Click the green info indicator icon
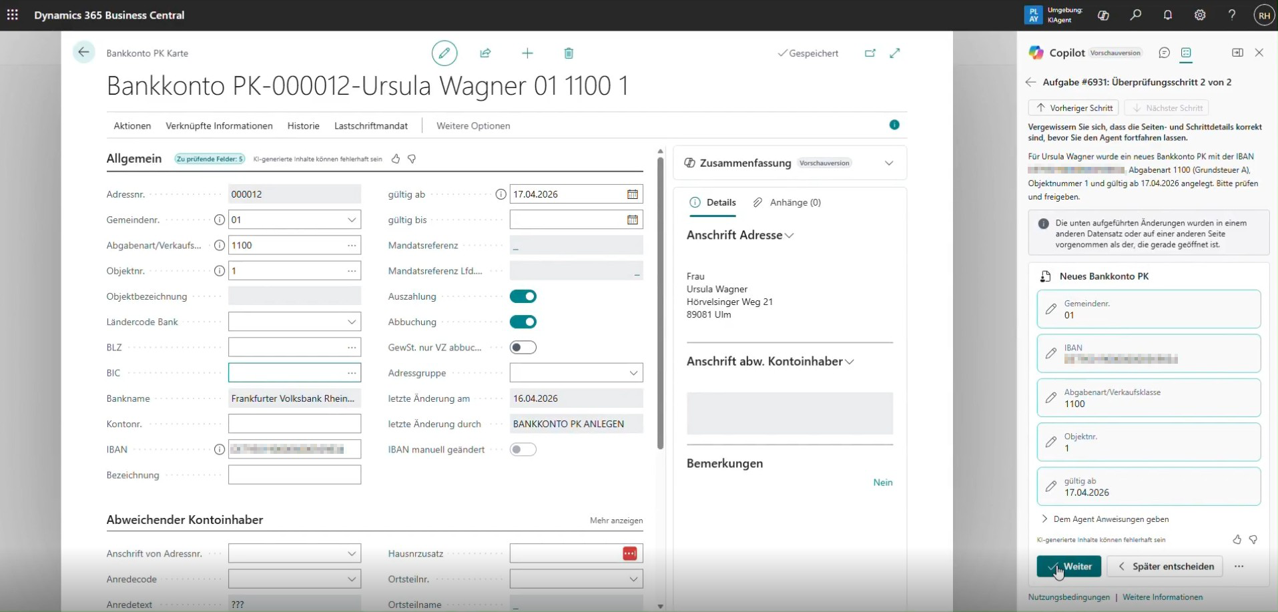 894,125
